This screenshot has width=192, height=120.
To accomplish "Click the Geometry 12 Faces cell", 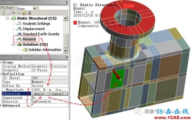I will tap(50, 70).
